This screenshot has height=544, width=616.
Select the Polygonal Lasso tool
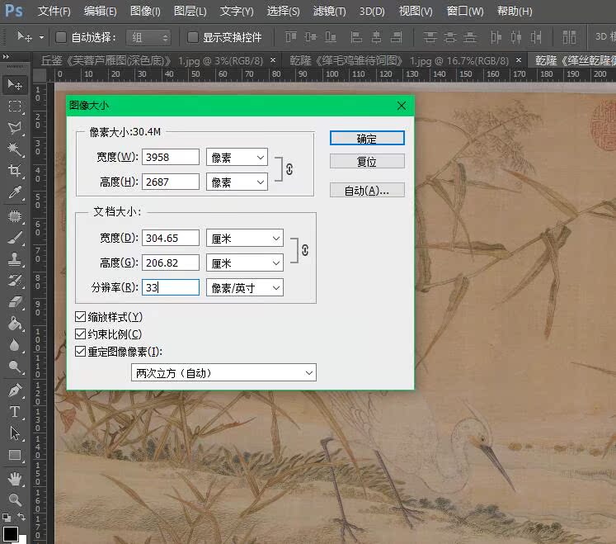[15, 128]
